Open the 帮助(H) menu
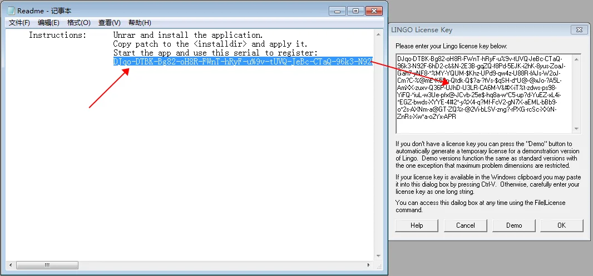This screenshot has height=276, width=593. tap(140, 23)
